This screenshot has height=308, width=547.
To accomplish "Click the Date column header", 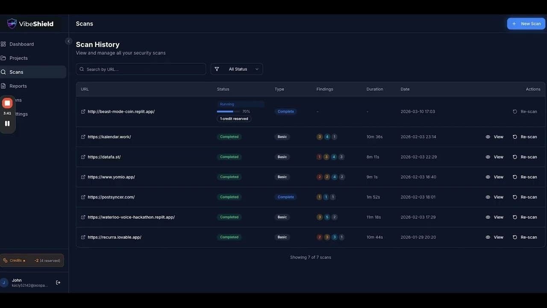I will pyautogui.click(x=405, y=89).
